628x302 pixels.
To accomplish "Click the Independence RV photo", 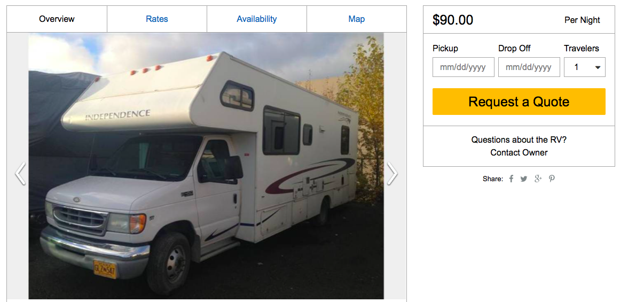I will click(x=206, y=166).
